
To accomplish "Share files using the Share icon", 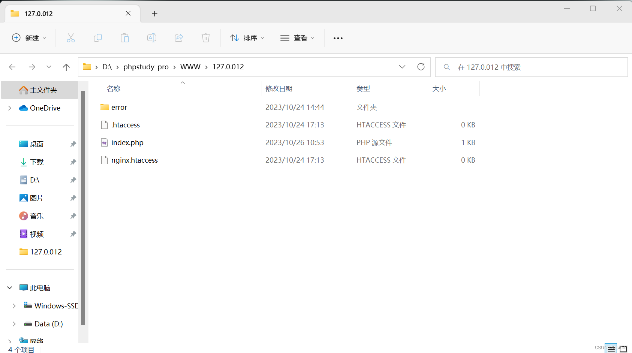I will point(179,38).
